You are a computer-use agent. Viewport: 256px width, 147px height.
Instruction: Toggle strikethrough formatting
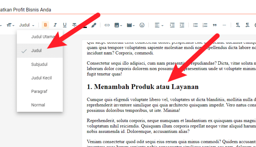click(x=74, y=25)
